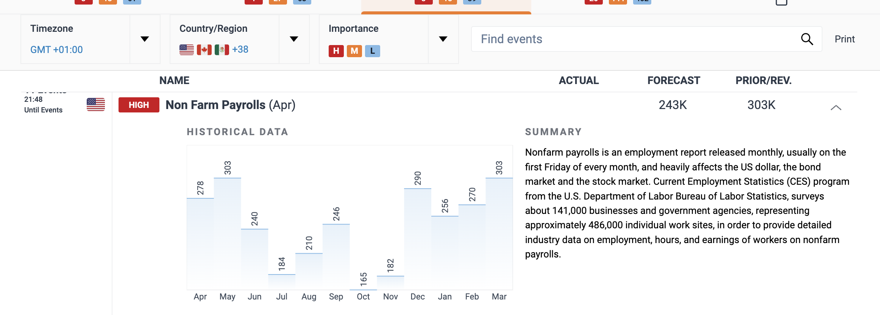Click the Canada flag in Country/Region filter
The height and width of the screenshot is (315, 880).
(x=204, y=50)
